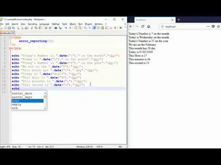221x165 pixels.
Task: Click the Record macro toolbar icon
Action: [121, 28]
